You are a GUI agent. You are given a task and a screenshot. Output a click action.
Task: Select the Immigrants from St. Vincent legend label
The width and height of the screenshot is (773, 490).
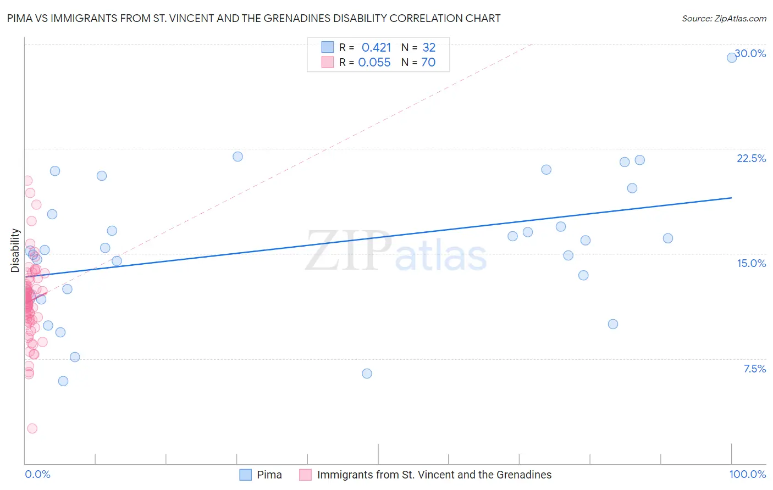[x=434, y=475]
